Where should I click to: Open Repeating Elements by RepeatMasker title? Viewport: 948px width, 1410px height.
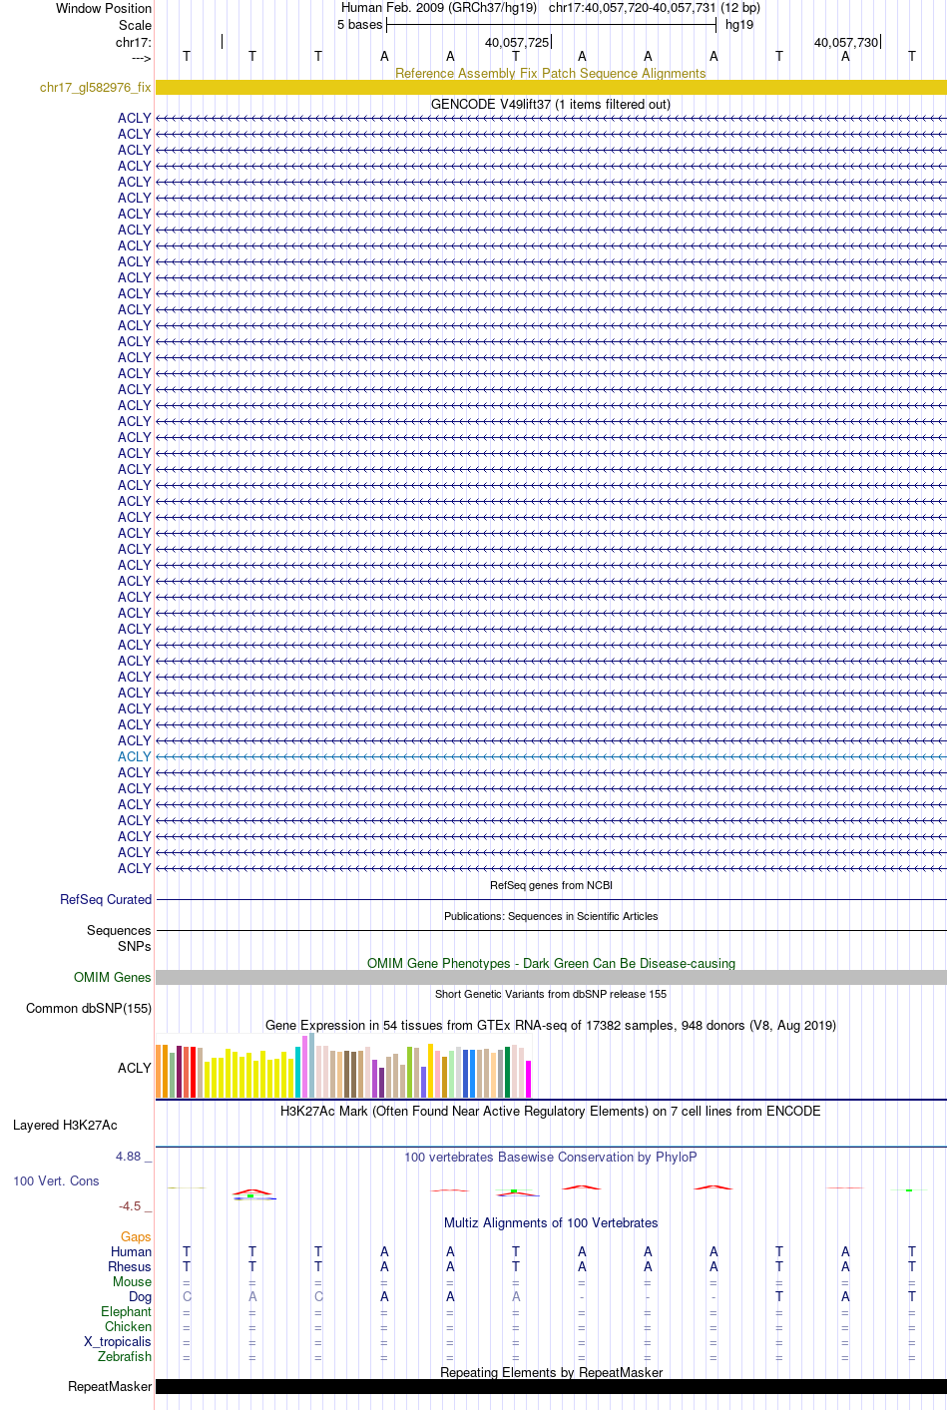[x=551, y=1372]
